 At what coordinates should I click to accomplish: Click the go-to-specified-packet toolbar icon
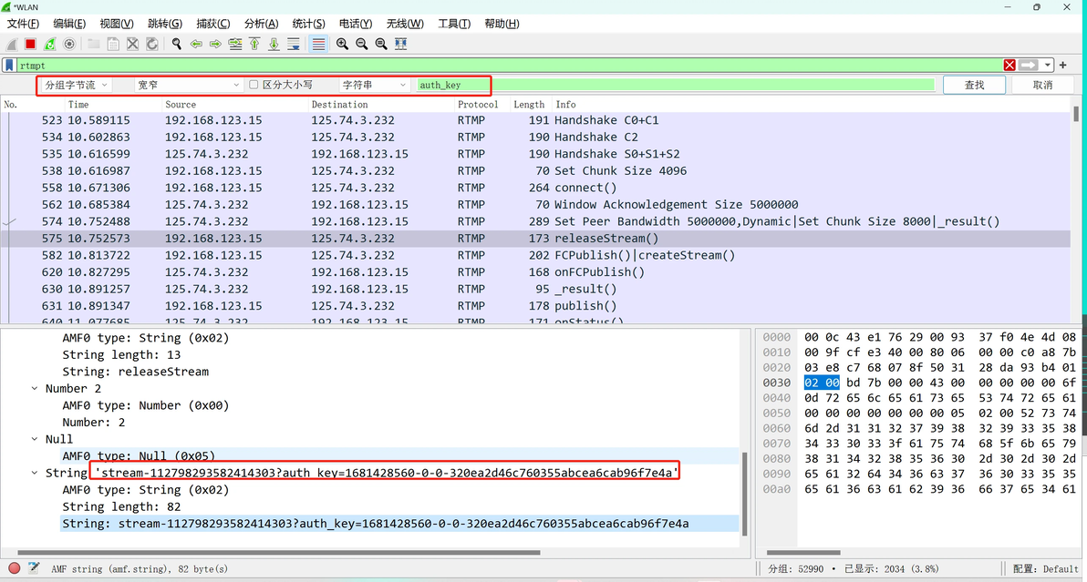[235, 44]
